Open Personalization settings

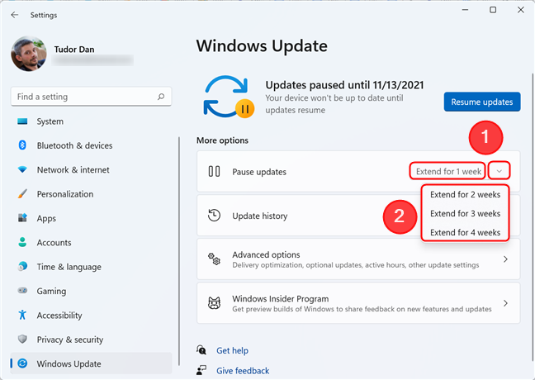(91, 194)
